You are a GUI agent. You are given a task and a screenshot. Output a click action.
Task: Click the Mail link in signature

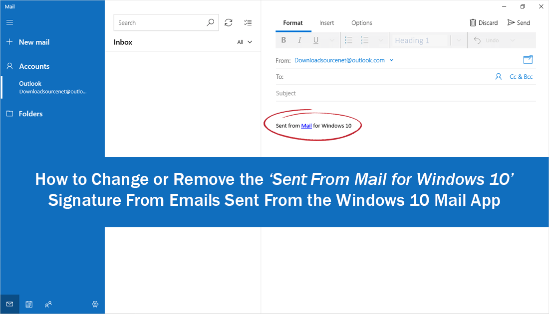coord(306,126)
